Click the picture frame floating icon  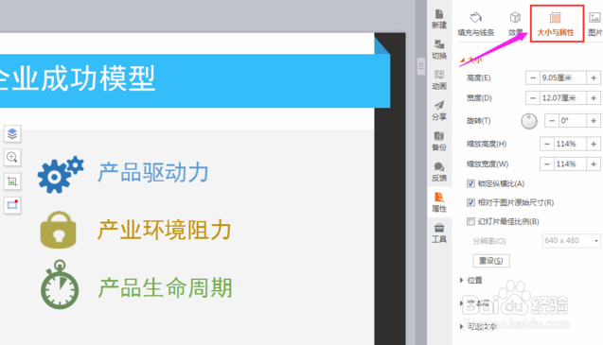(12, 205)
